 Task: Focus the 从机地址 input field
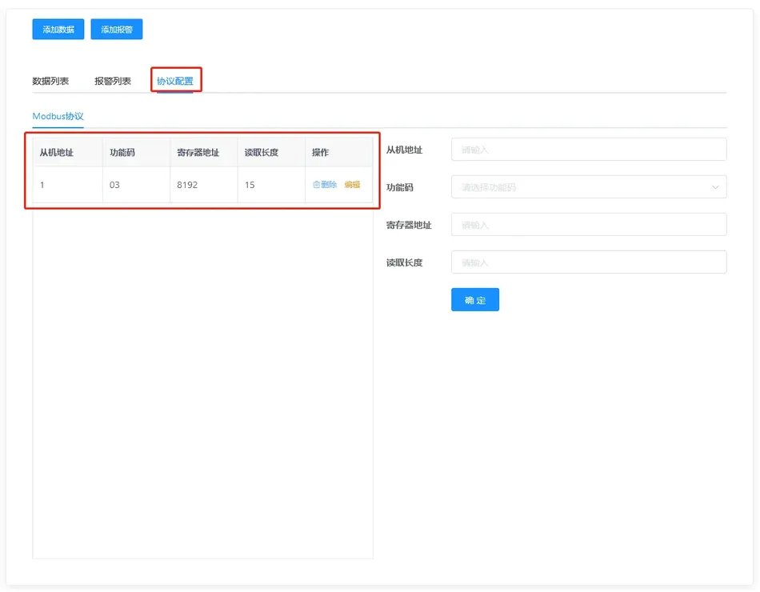pyautogui.click(x=589, y=150)
